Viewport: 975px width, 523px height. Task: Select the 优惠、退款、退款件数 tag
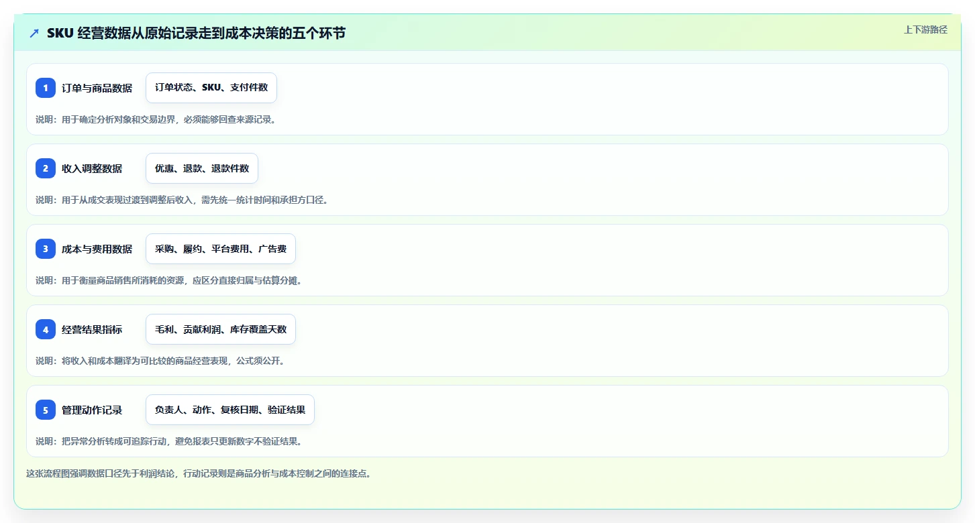(202, 168)
